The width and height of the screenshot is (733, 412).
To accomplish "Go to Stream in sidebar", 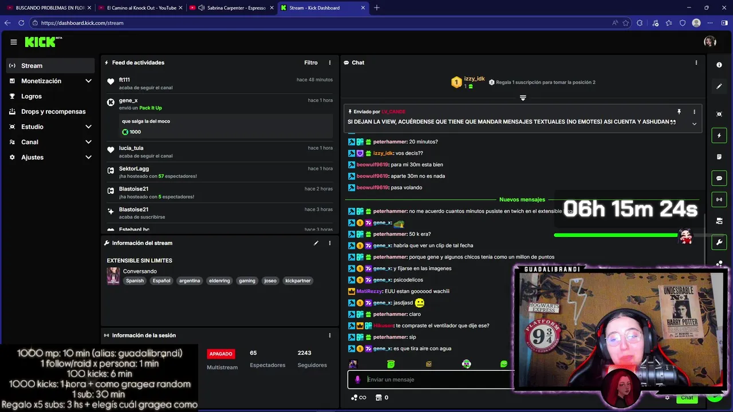I will click(50, 66).
